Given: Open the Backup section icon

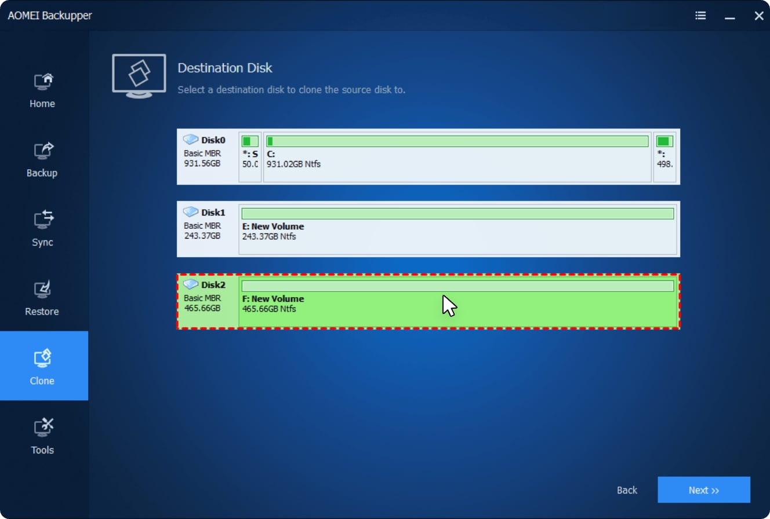Looking at the screenshot, I should pyautogui.click(x=43, y=151).
